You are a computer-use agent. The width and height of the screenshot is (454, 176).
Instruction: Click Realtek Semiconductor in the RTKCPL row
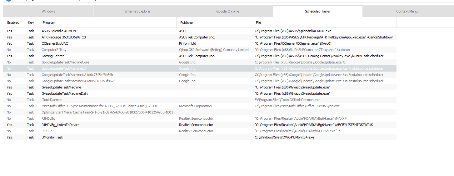tap(196, 131)
